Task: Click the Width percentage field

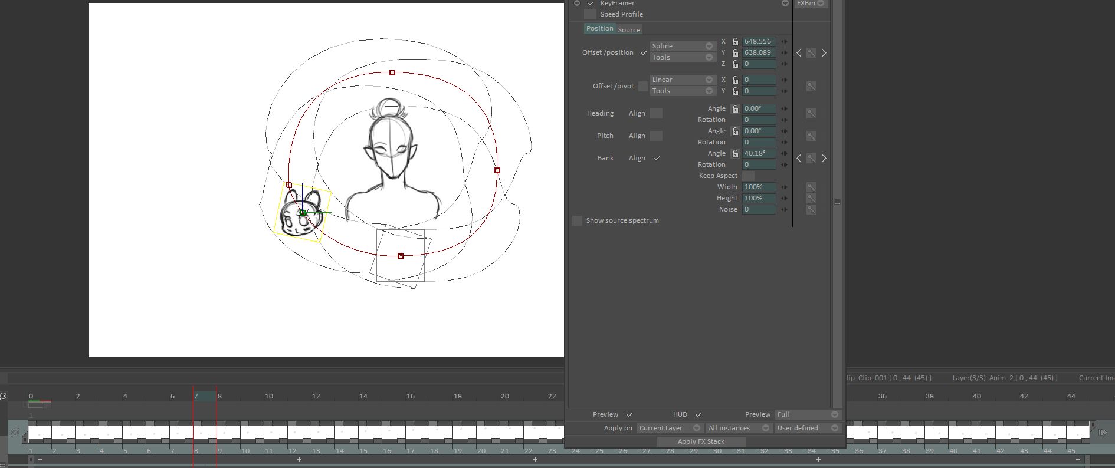Action: pos(759,187)
